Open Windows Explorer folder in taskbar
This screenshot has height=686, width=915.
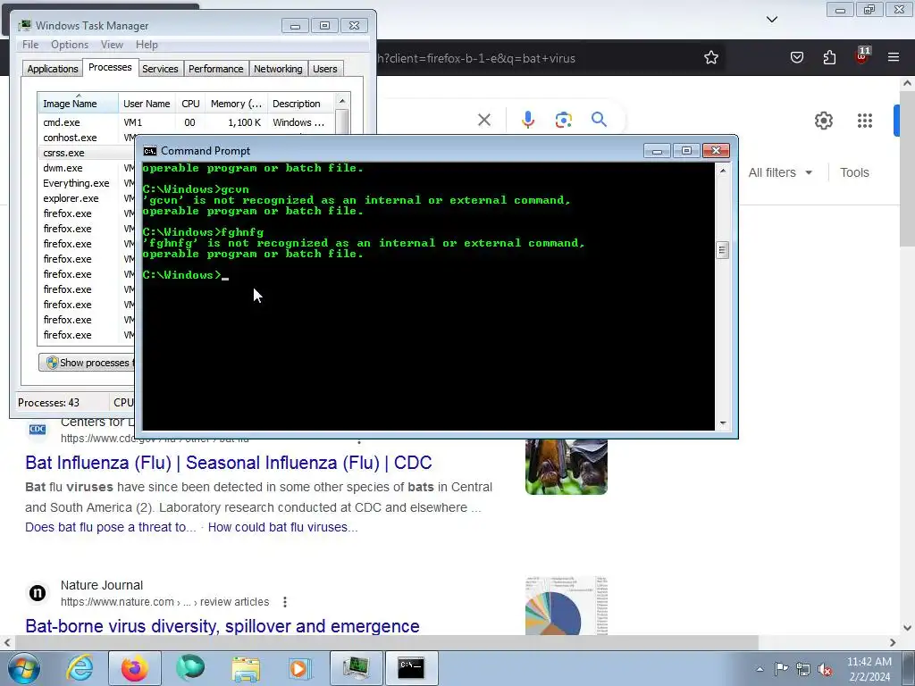(246, 669)
